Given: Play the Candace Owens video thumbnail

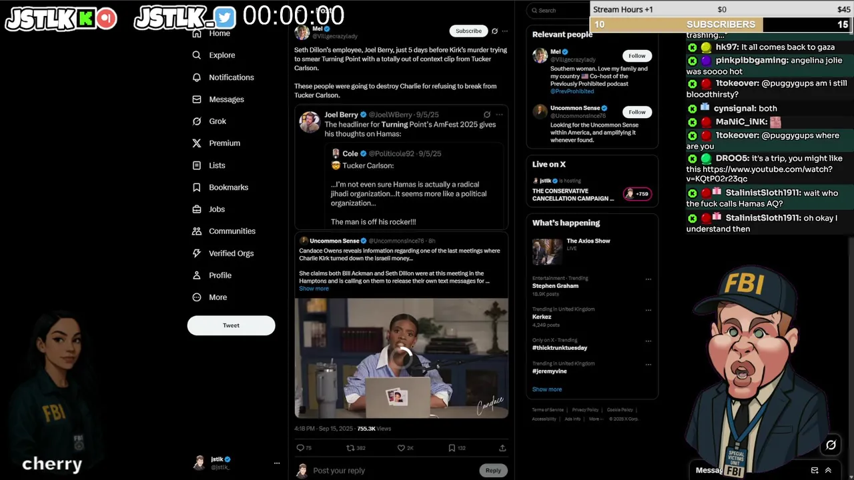Looking at the screenshot, I should (x=402, y=358).
